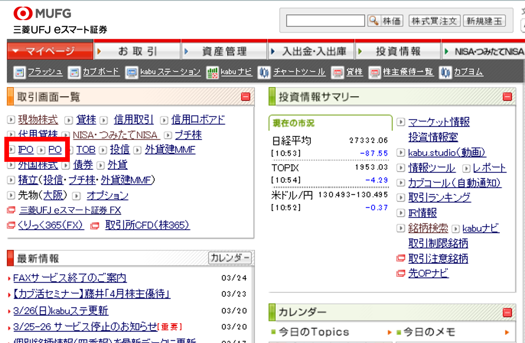The width and height of the screenshot is (525, 343).
Task: Open the 外貨 link
Action: 118,164
